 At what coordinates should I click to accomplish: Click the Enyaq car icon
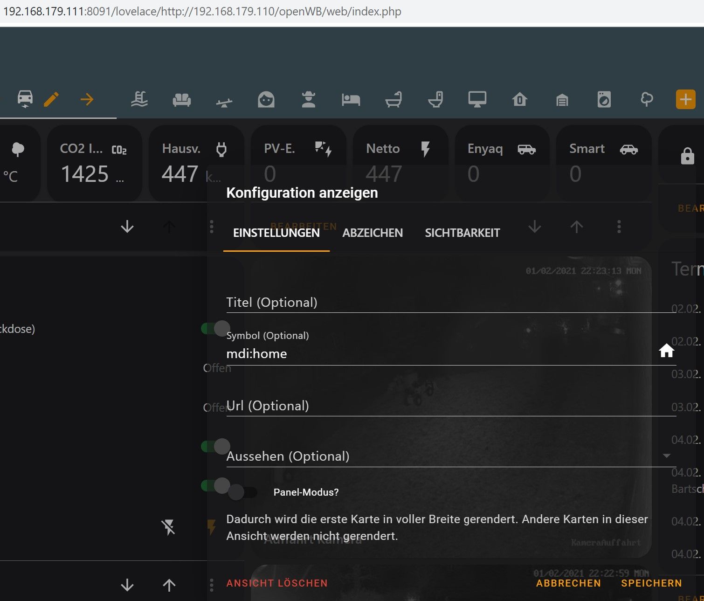[527, 149]
